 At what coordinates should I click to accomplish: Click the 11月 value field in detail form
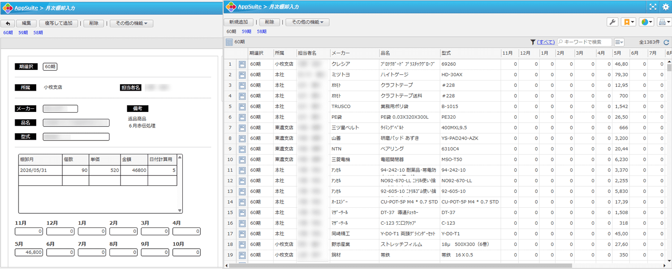coord(29,231)
